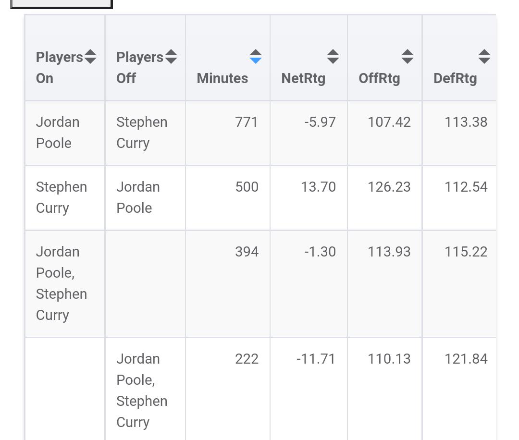Image resolution: width=519 pixels, height=440 pixels.
Task: Click the OffRtg column header text
Action: [379, 78]
